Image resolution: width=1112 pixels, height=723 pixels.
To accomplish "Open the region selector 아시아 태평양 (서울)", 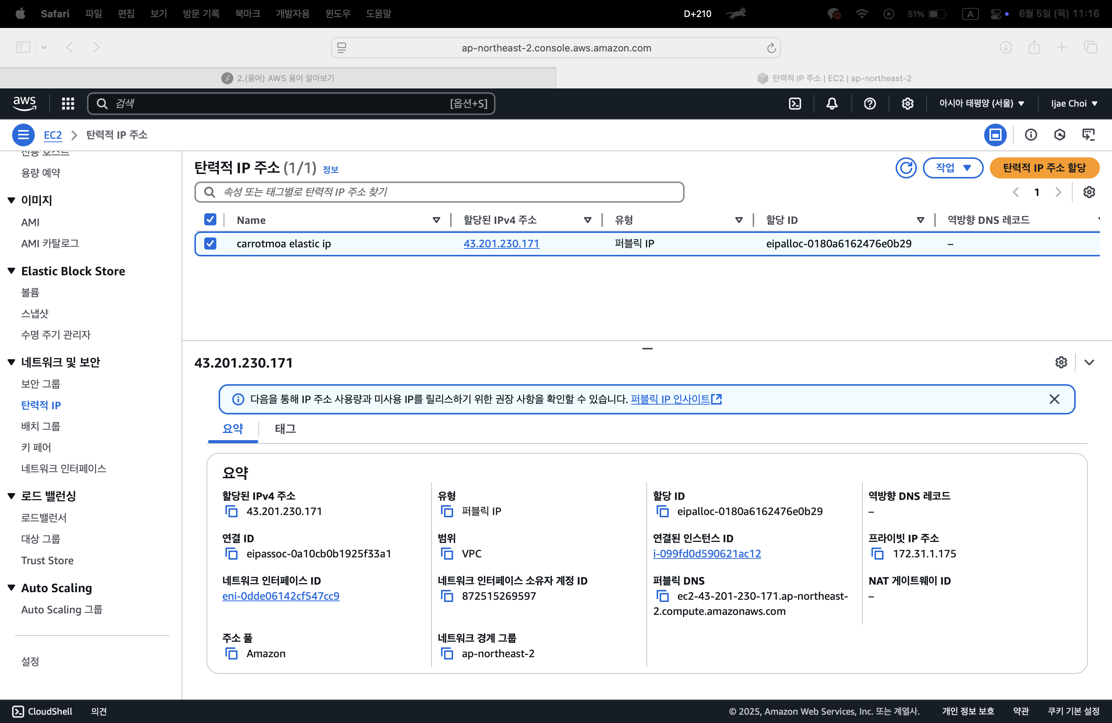I will coord(982,103).
